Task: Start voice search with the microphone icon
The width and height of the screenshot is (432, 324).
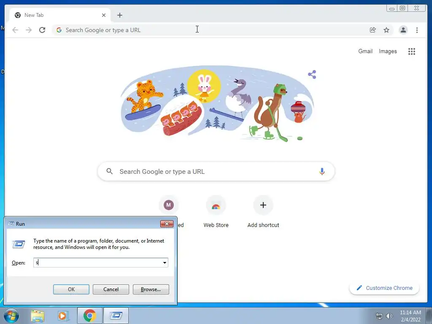Action: pos(322,171)
